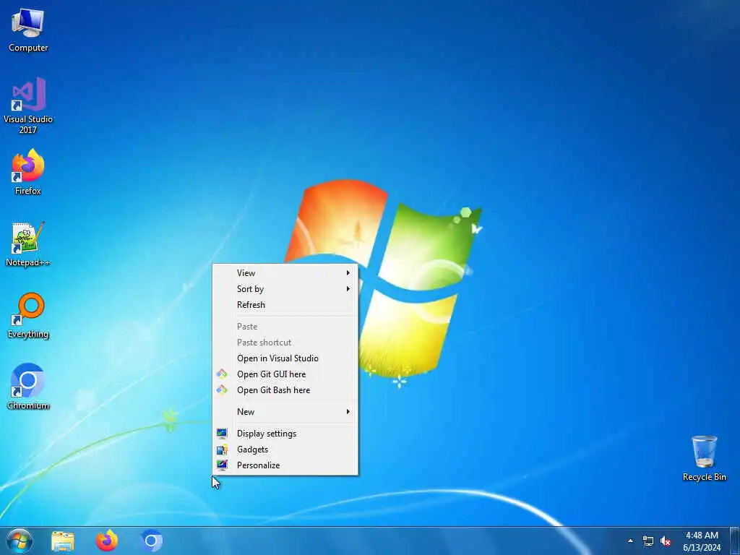Launch Chromium from the taskbar

point(151,541)
